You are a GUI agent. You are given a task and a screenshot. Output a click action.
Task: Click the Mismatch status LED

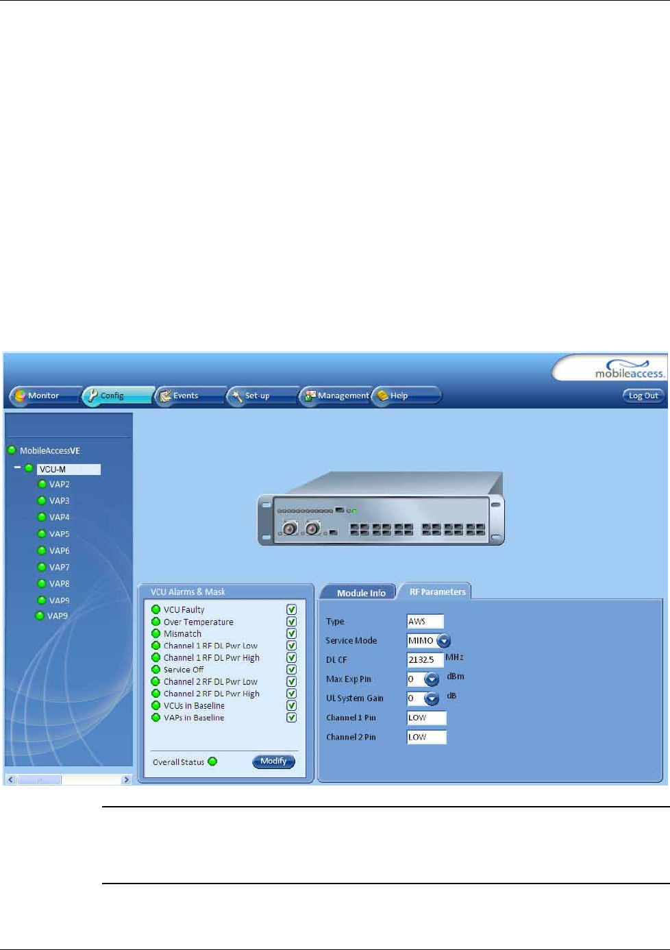click(x=156, y=633)
